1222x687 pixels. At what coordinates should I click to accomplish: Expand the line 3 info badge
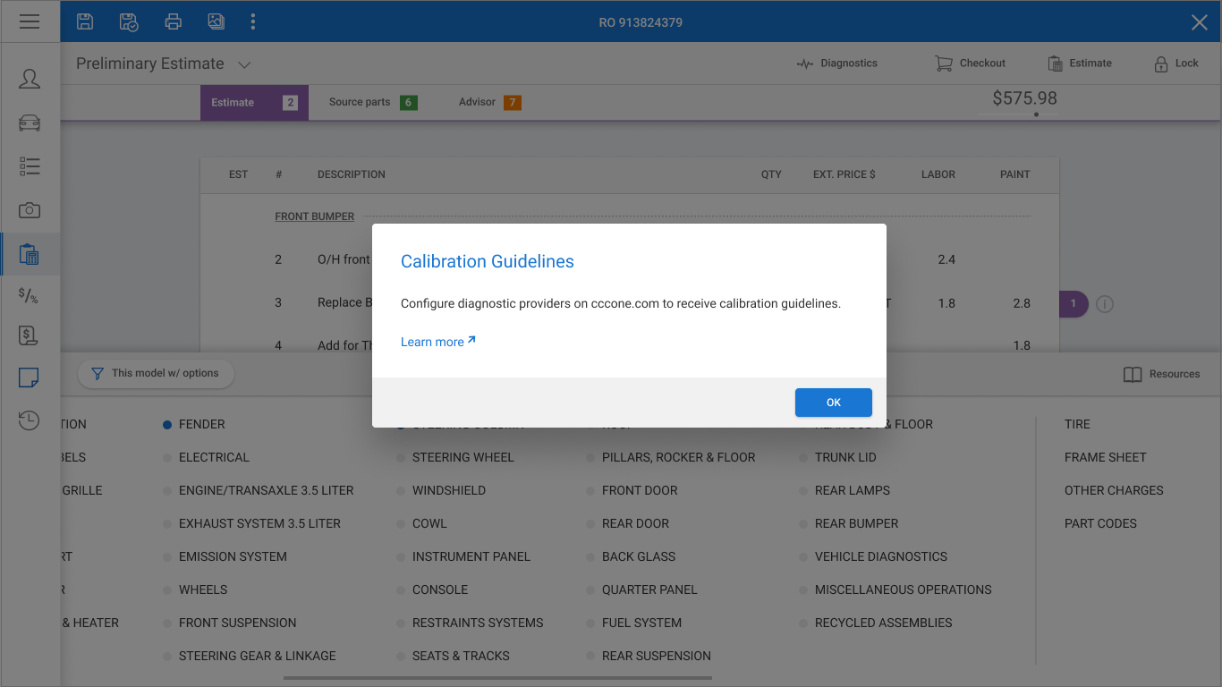tap(1073, 304)
